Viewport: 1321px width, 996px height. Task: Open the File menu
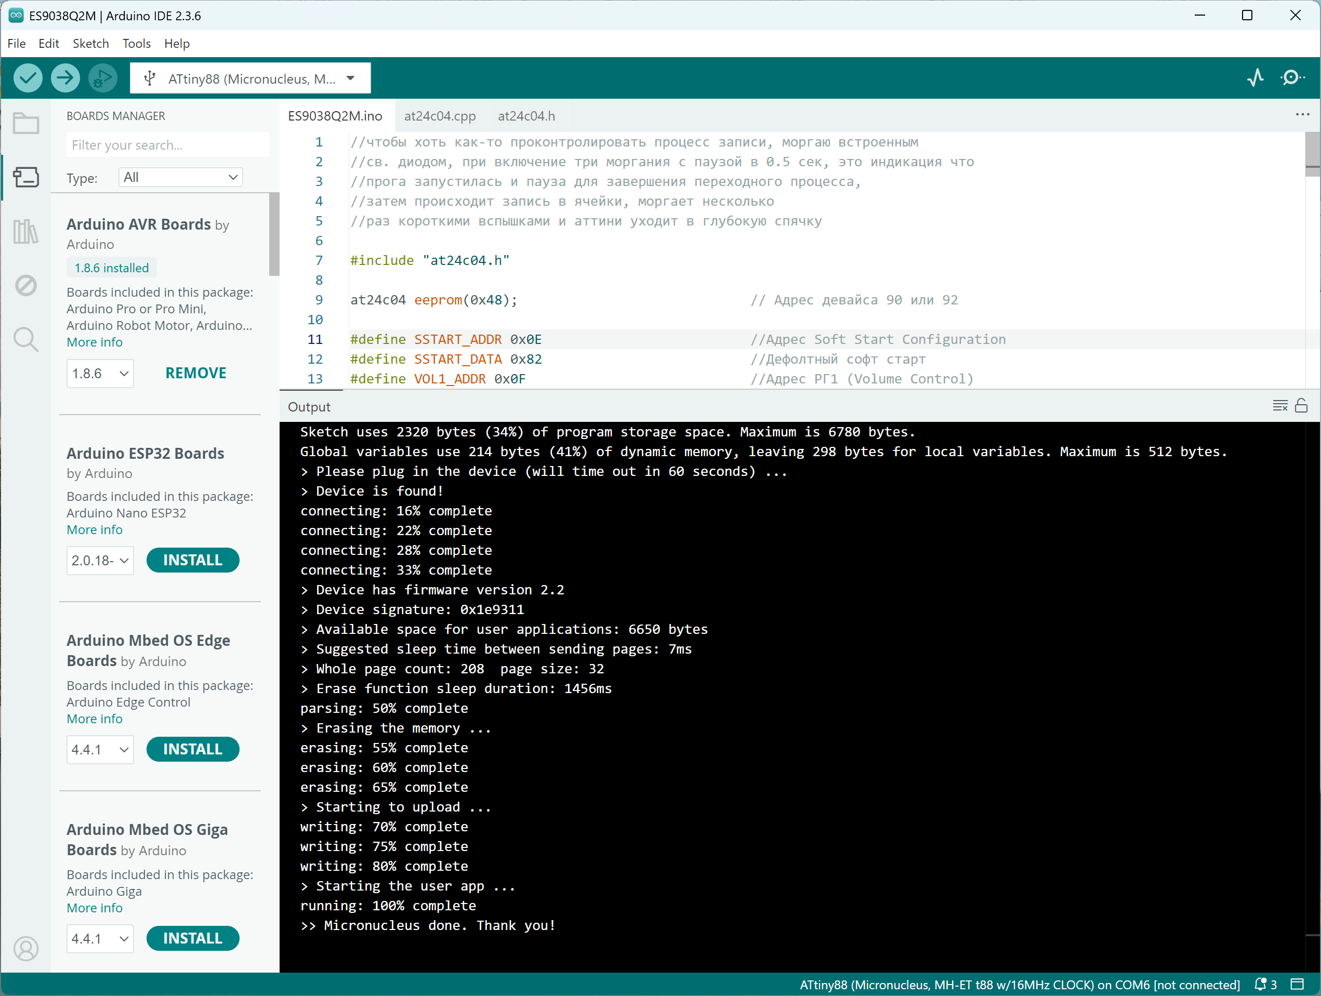[16, 44]
